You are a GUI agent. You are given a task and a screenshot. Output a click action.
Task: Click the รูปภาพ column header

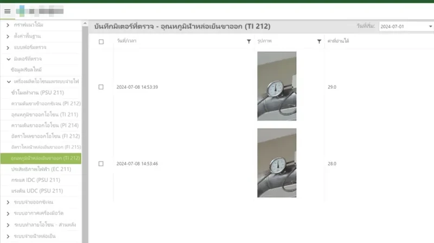coord(265,41)
